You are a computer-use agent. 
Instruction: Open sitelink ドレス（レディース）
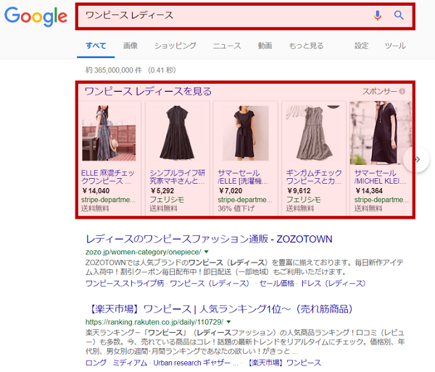coord(333,284)
